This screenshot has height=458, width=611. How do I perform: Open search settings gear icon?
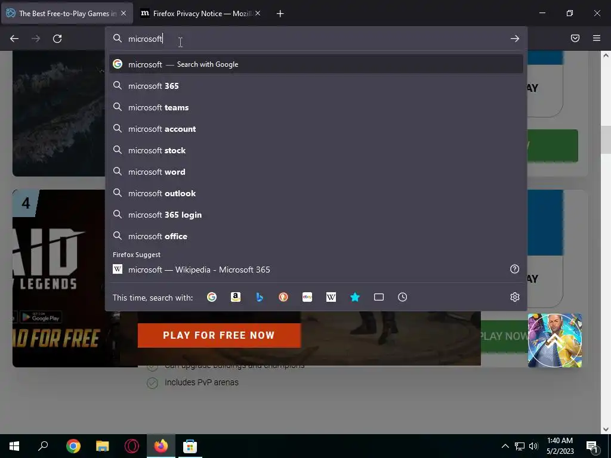click(x=515, y=297)
